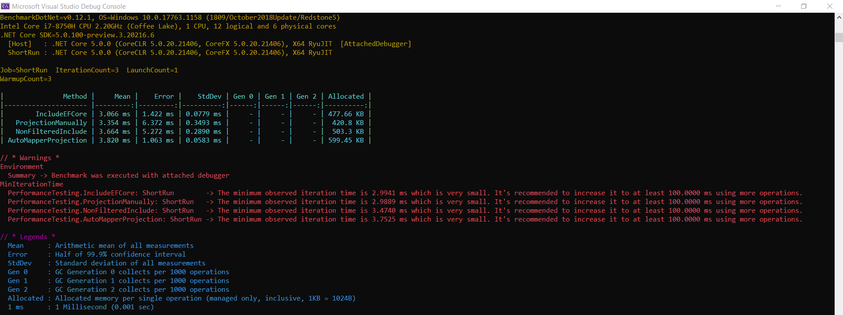Screen dimensions: 843x315
Task: Select 'IncludeEFCore' method name in table
Action: (x=61, y=114)
